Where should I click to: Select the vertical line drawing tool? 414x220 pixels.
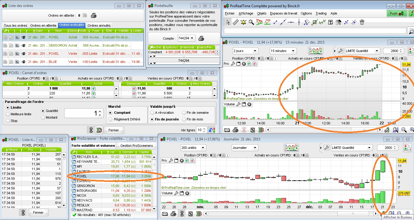[x=299, y=22]
